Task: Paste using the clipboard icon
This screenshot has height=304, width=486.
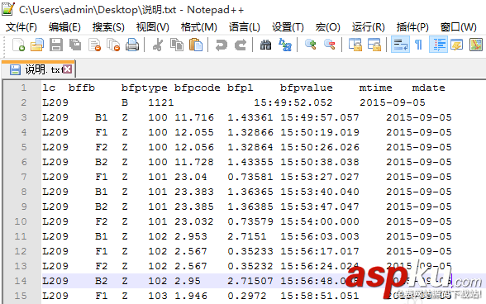Action: click(x=196, y=45)
